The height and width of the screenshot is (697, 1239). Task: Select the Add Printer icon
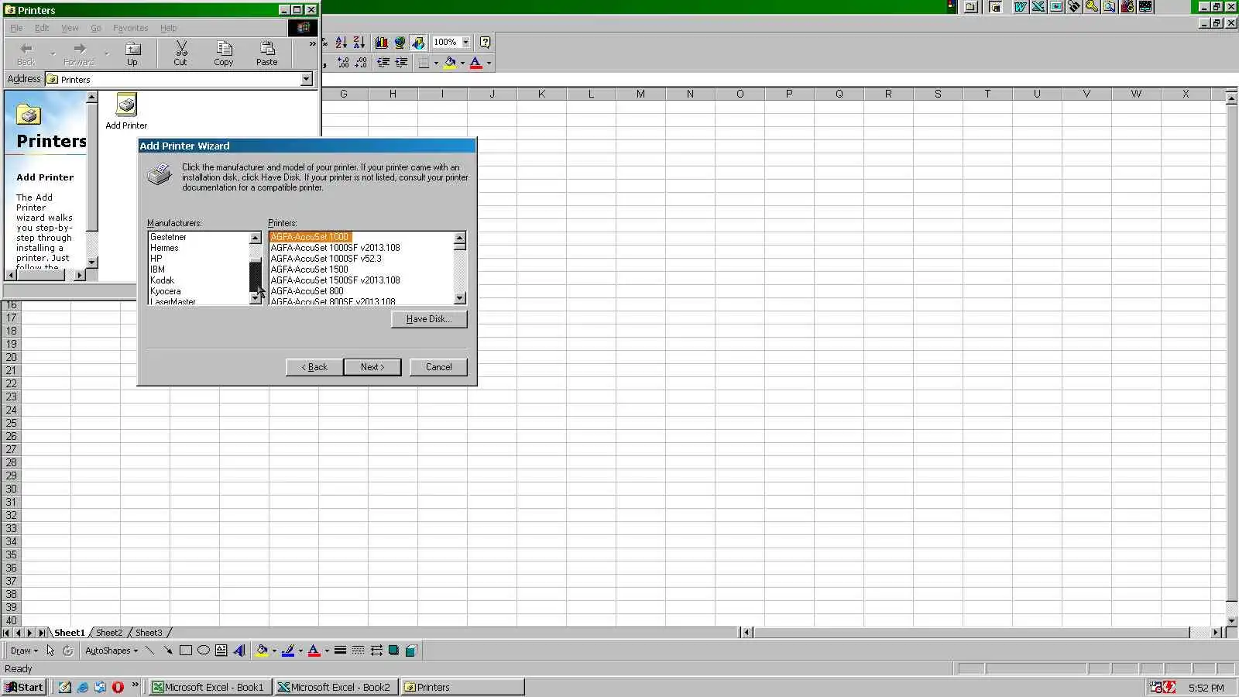(x=126, y=112)
